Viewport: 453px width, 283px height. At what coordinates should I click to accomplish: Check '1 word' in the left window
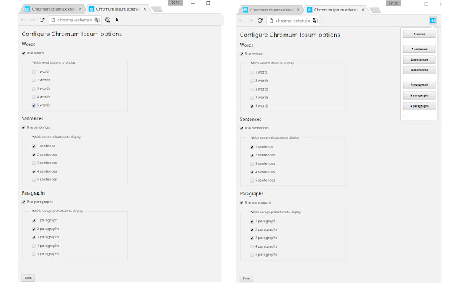coord(34,71)
